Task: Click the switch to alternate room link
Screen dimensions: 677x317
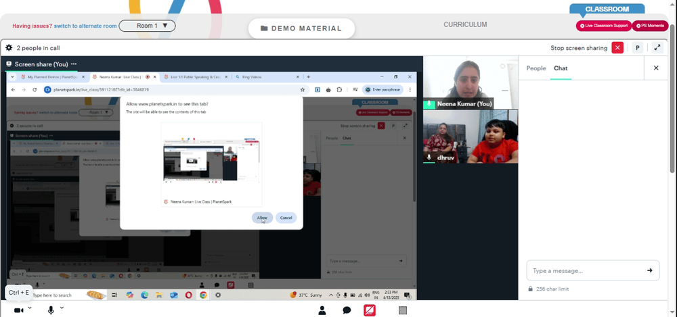Action: (85, 26)
